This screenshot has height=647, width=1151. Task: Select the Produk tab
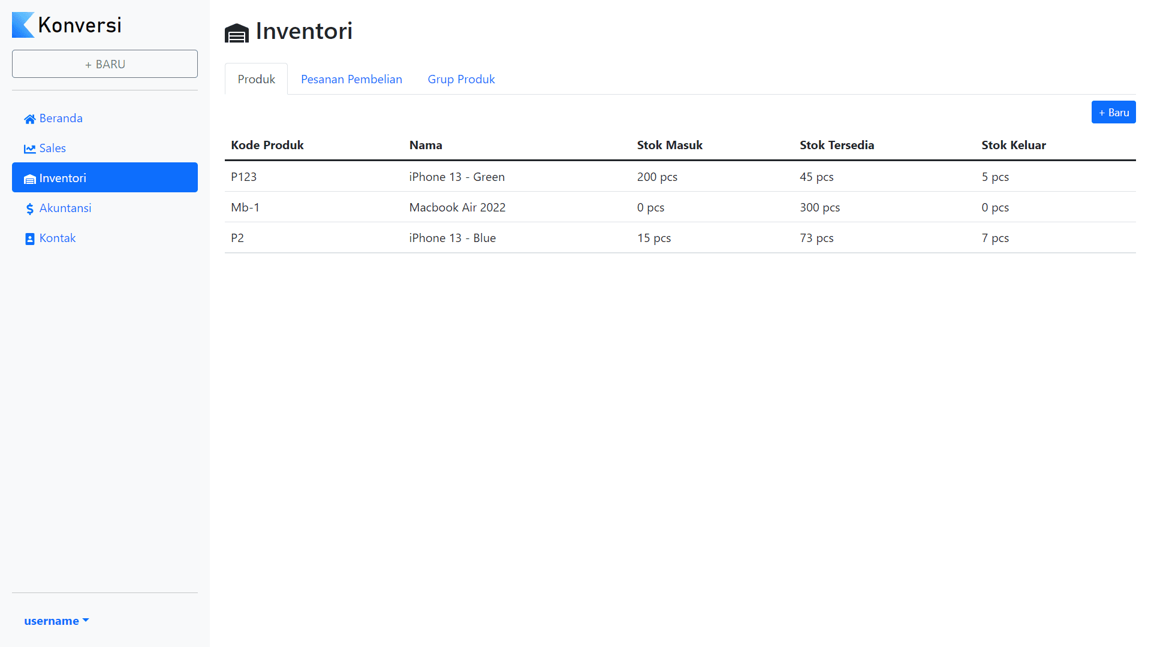click(256, 79)
